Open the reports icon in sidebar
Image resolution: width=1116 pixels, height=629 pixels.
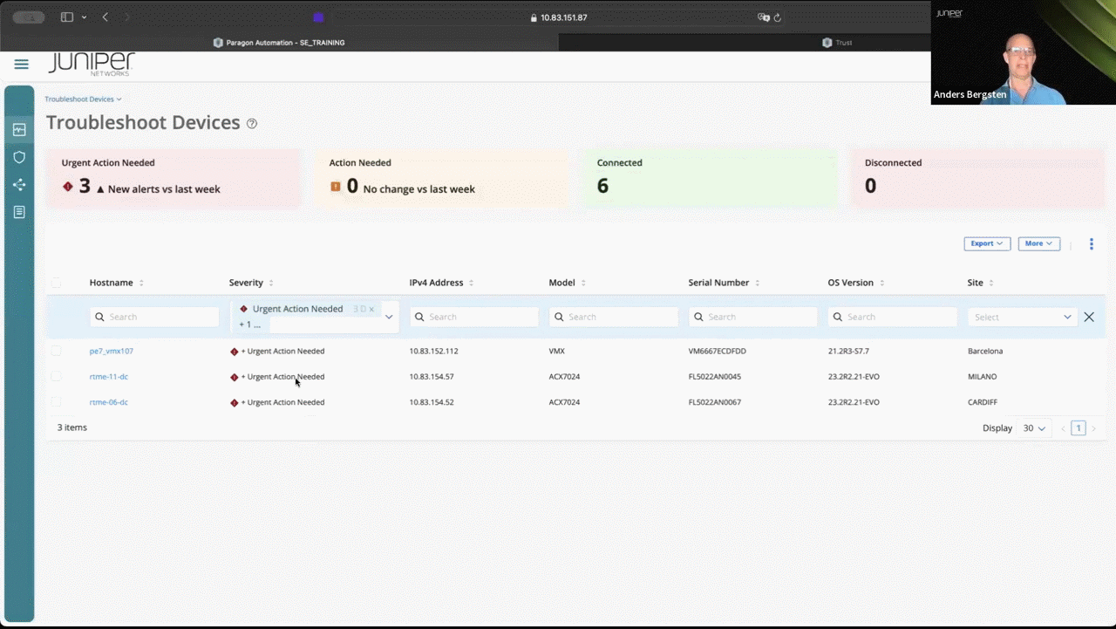point(19,212)
